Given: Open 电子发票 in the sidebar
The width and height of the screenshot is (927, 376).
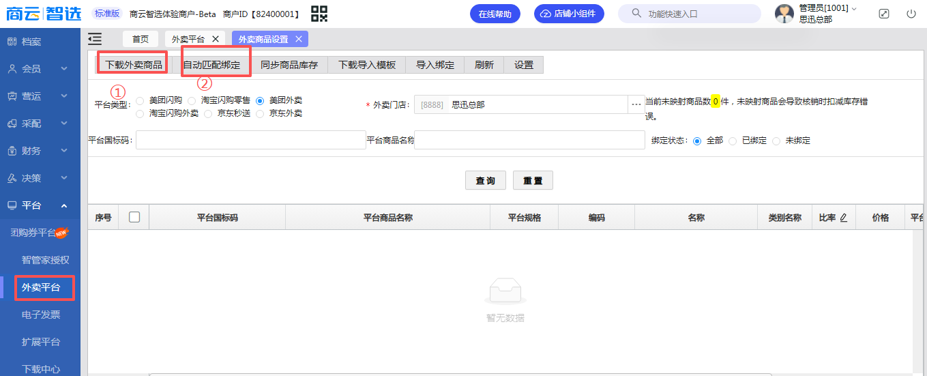Looking at the screenshot, I should tap(41, 315).
